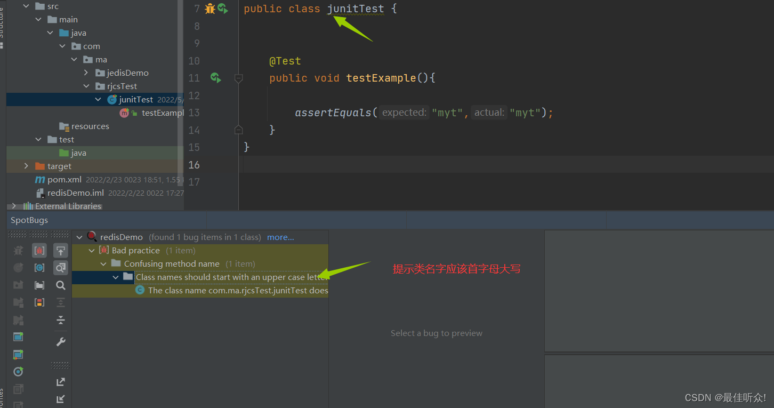Click the Analyze Module Files icon
Viewport: 774px width, 408px height.
pos(18,302)
